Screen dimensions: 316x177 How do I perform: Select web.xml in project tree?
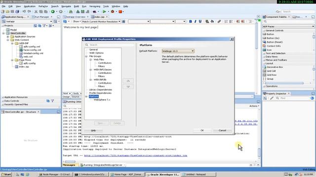pyautogui.click(x=28, y=57)
